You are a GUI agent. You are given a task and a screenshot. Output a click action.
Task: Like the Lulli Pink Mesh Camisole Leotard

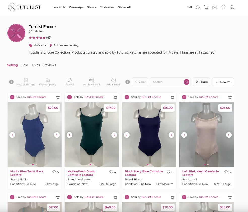(x=226, y=172)
